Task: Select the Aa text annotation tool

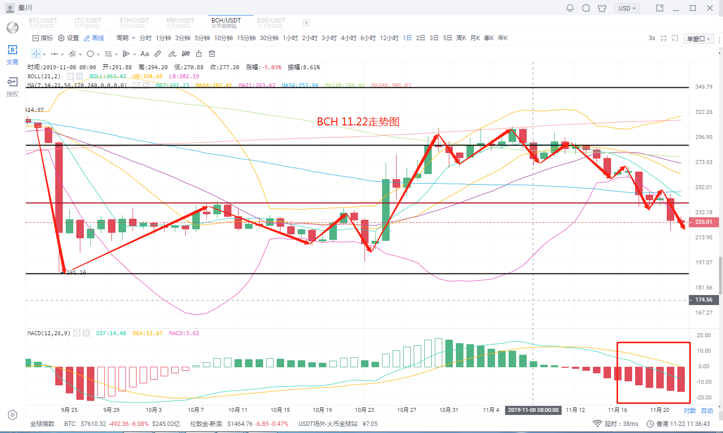Action: (x=145, y=54)
